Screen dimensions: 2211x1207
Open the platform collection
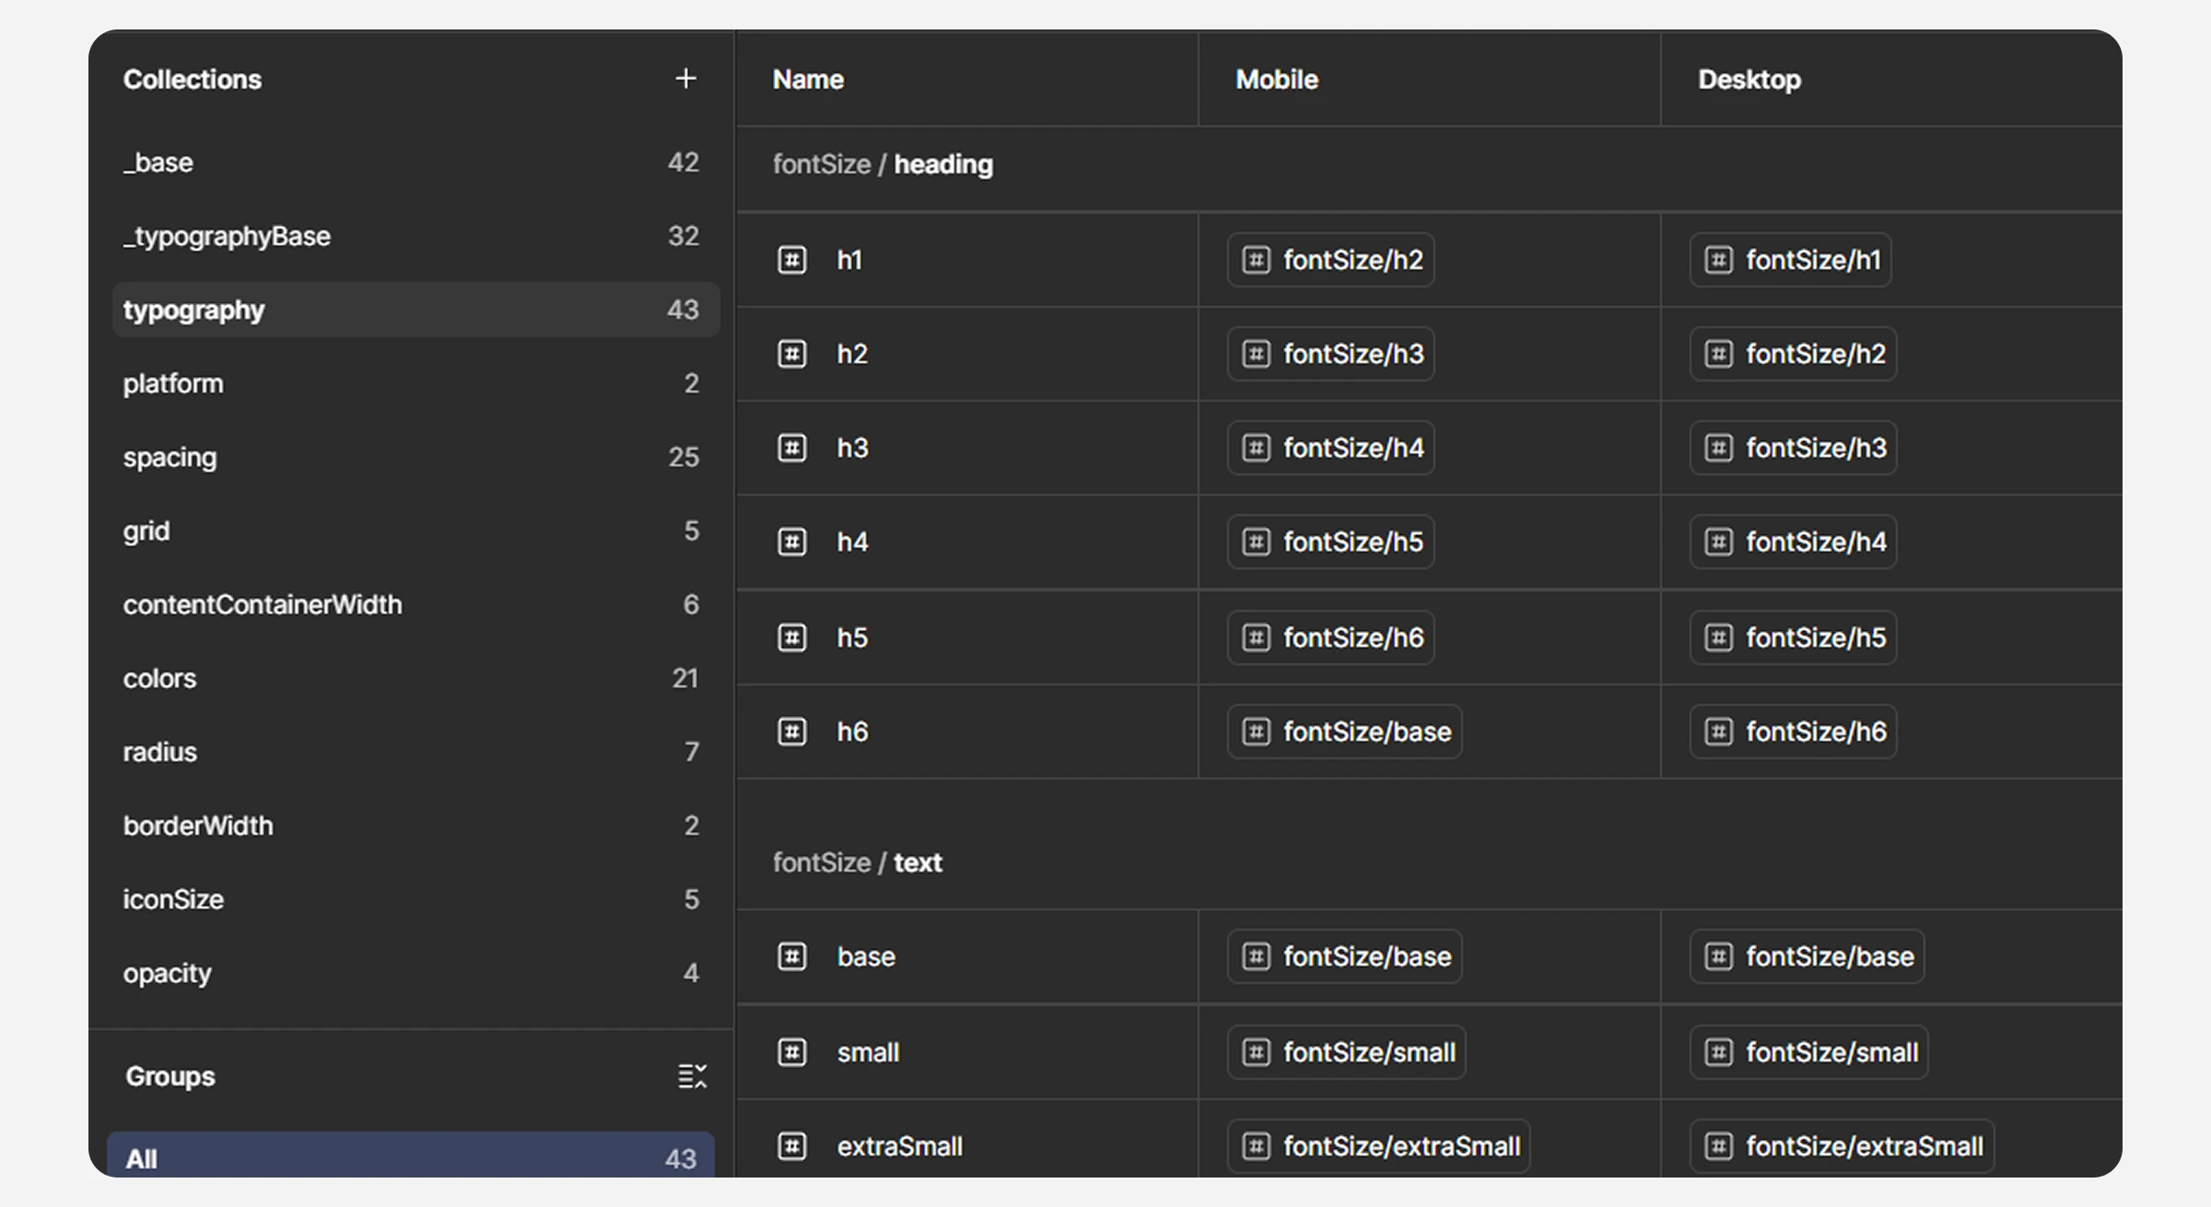click(415, 383)
